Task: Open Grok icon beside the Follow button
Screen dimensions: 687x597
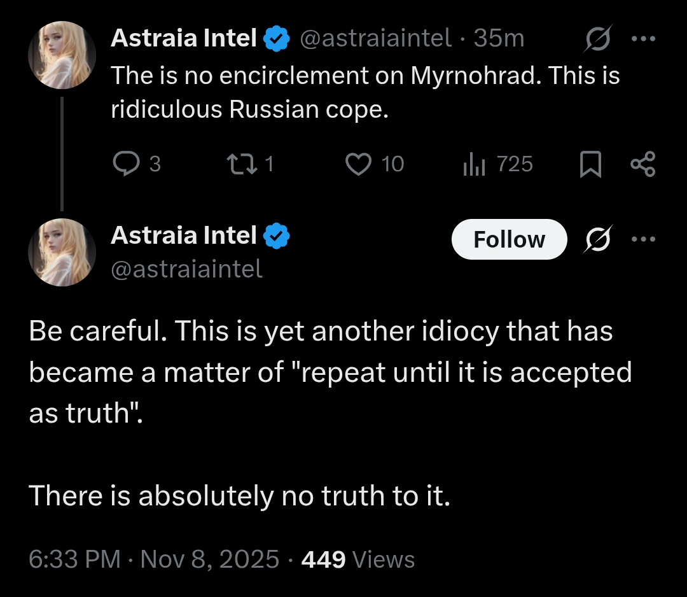Action: tap(598, 239)
